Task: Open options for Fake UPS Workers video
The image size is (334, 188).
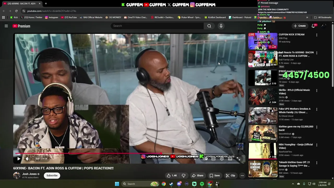Action: [317, 109]
